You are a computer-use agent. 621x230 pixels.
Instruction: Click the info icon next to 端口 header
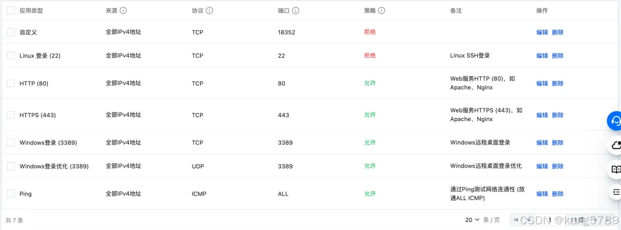296,11
